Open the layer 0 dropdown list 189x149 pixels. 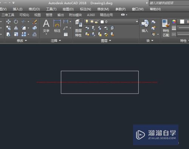tap(137, 22)
